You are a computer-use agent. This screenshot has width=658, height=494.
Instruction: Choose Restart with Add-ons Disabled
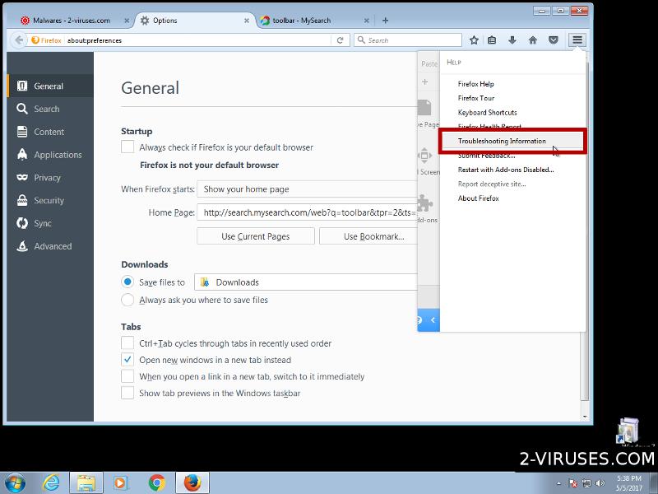(x=506, y=170)
